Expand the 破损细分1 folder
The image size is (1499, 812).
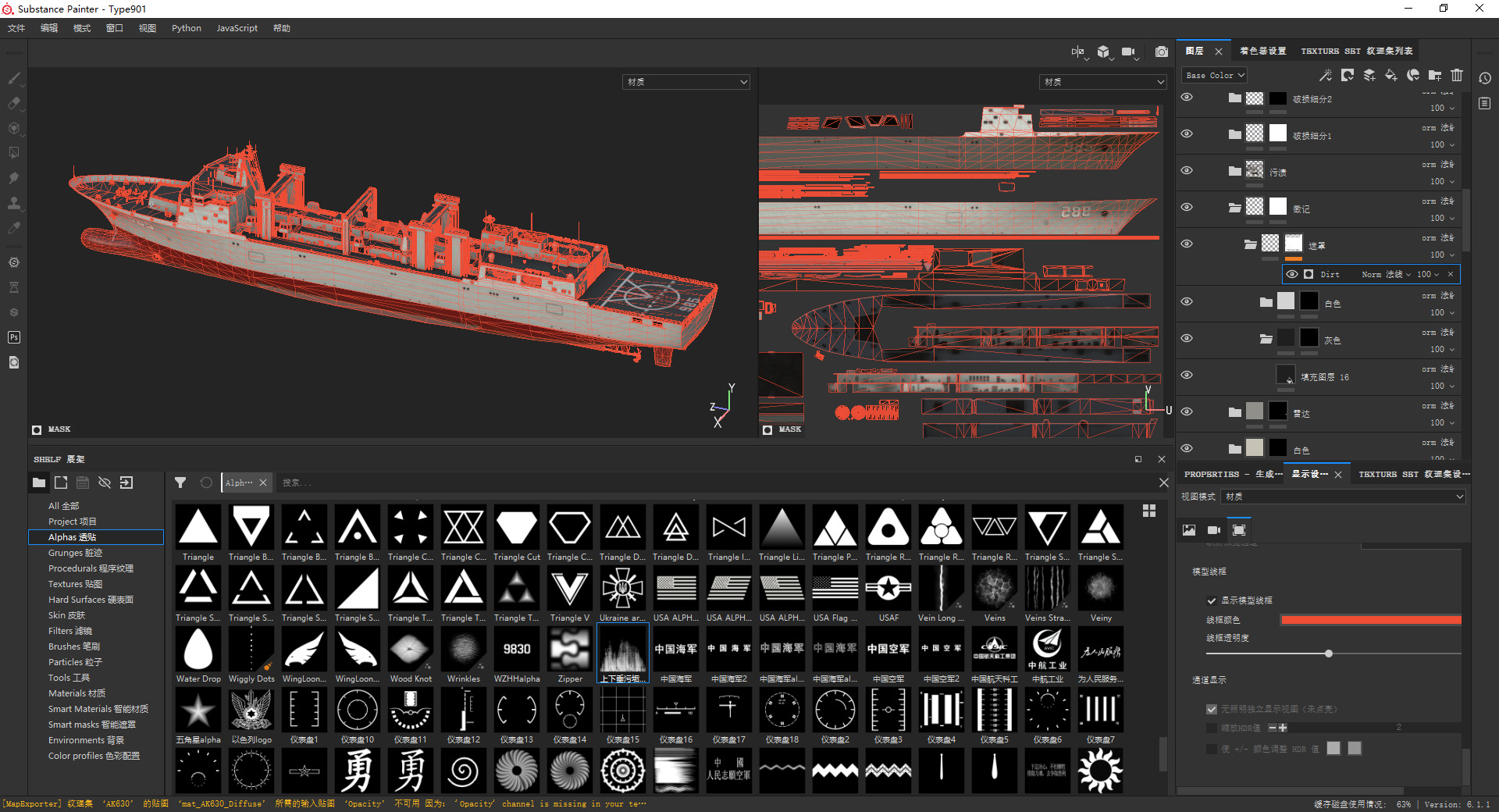tap(1234, 134)
